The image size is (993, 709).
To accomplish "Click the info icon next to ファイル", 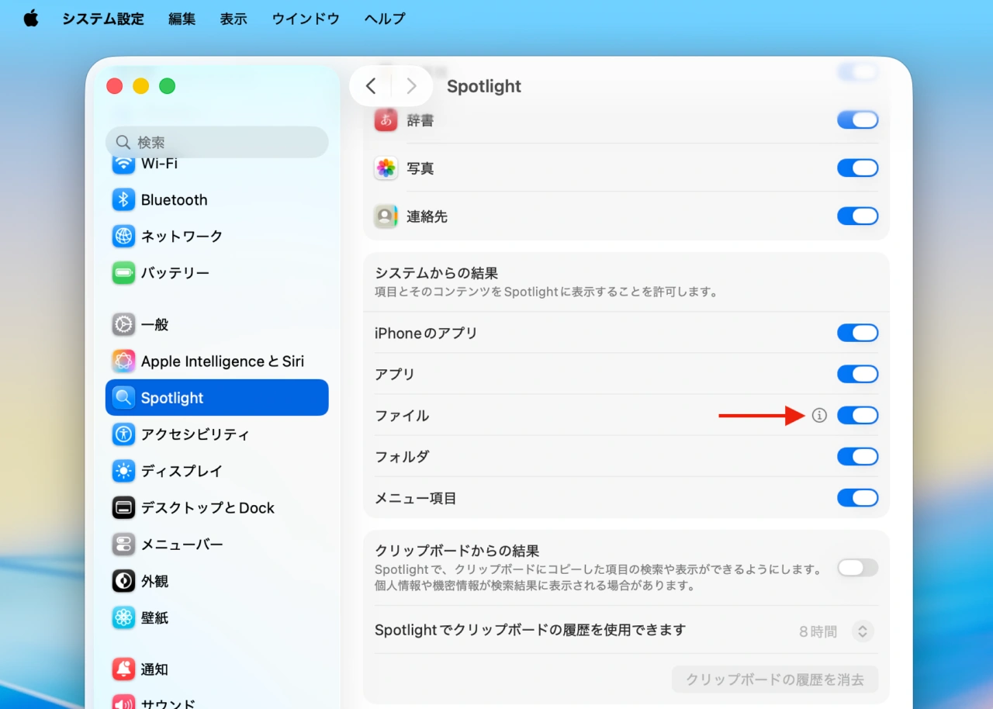I will 820,416.
